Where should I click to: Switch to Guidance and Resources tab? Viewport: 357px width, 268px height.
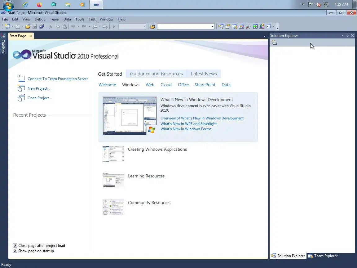click(x=156, y=74)
